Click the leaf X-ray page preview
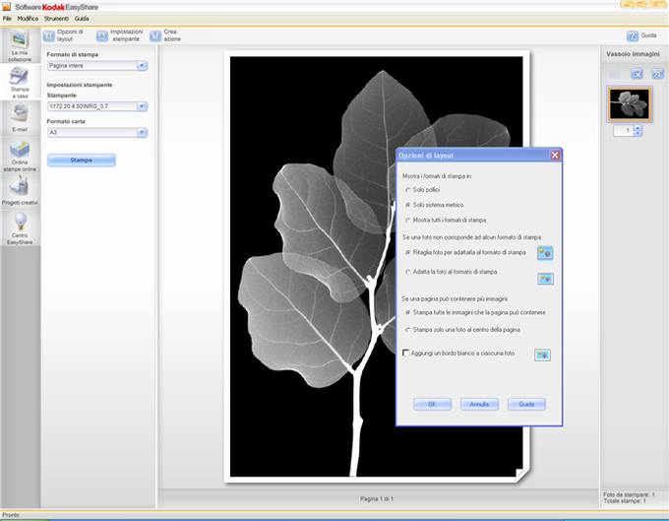 point(376,266)
